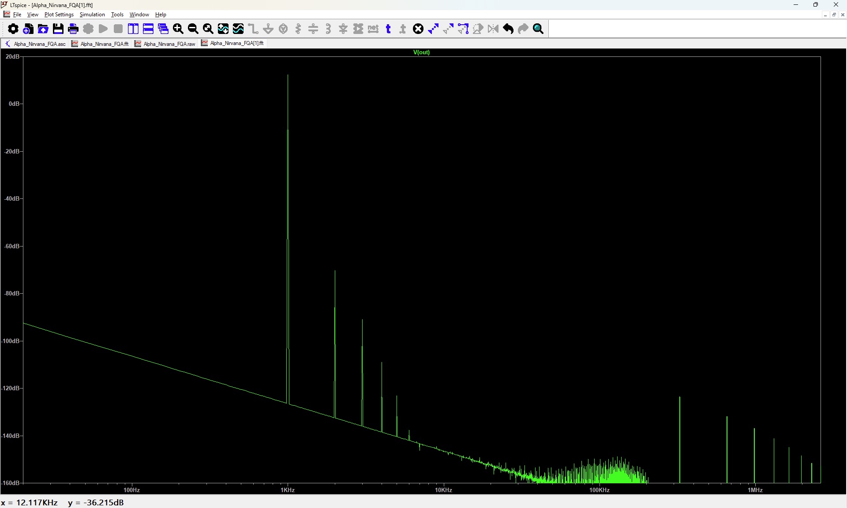Open the Tools menu
847x508 pixels.
tap(117, 15)
